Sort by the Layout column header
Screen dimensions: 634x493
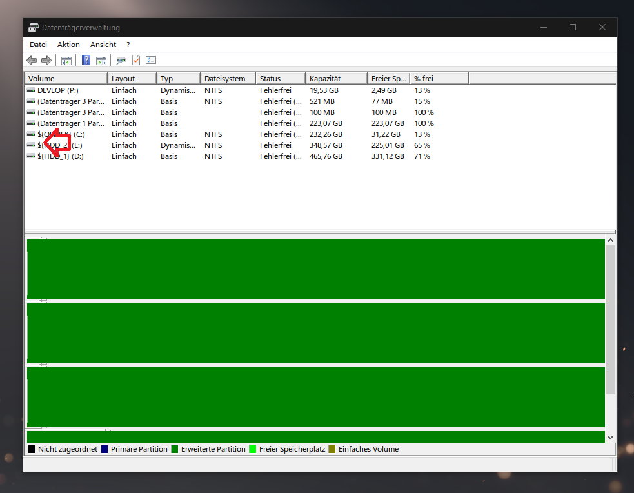[x=132, y=79]
